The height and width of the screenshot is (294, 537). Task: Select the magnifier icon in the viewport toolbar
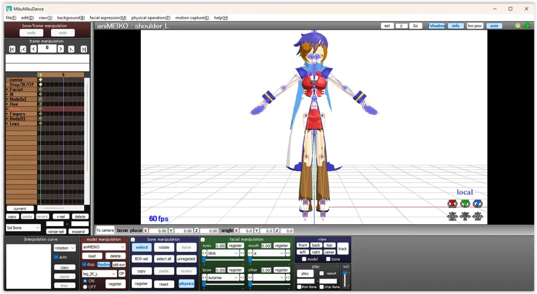coord(517,25)
